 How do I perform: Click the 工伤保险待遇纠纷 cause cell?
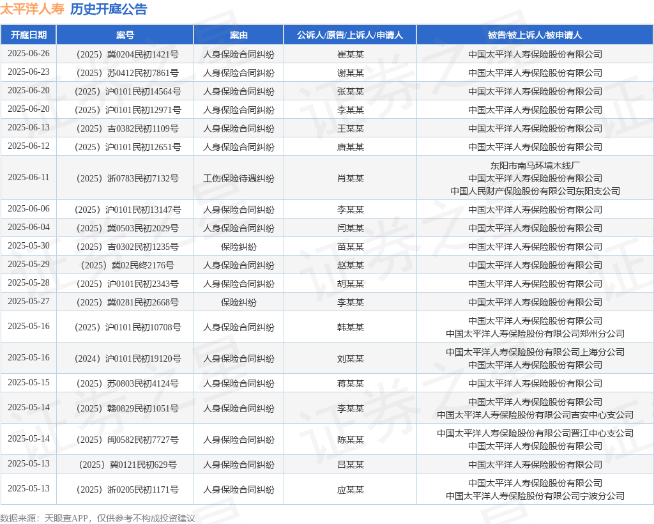[x=239, y=178]
